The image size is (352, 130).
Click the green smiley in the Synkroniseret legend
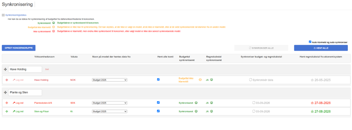coord(53,23)
